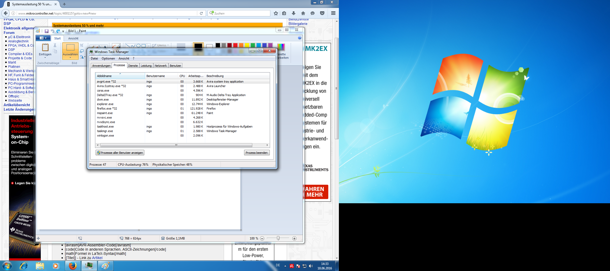Open the Datei menu in Task-Manager
The width and height of the screenshot is (610, 271).
[x=94, y=58]
